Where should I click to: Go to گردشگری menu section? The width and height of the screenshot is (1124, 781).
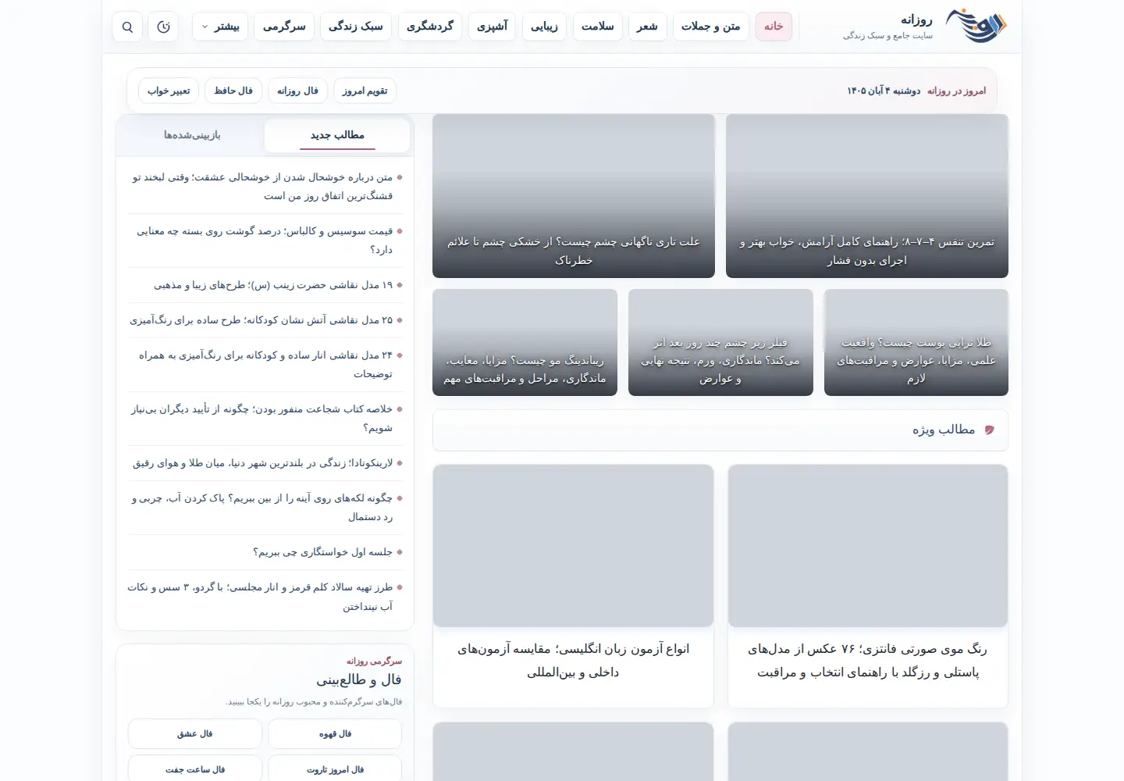click(430, 27)
